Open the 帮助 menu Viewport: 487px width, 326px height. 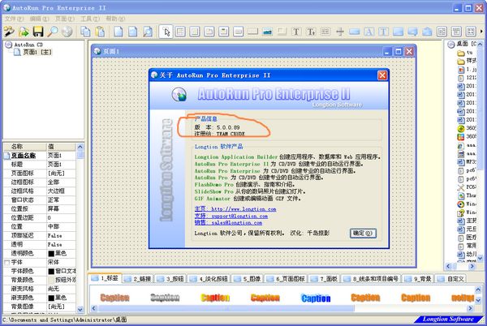[x=115, y=19]
